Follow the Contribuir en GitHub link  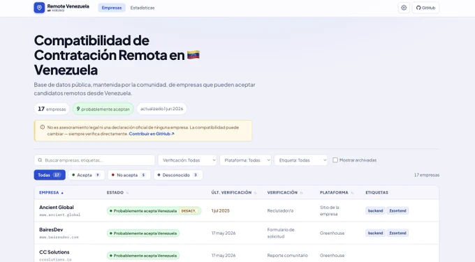click(152, 134)
